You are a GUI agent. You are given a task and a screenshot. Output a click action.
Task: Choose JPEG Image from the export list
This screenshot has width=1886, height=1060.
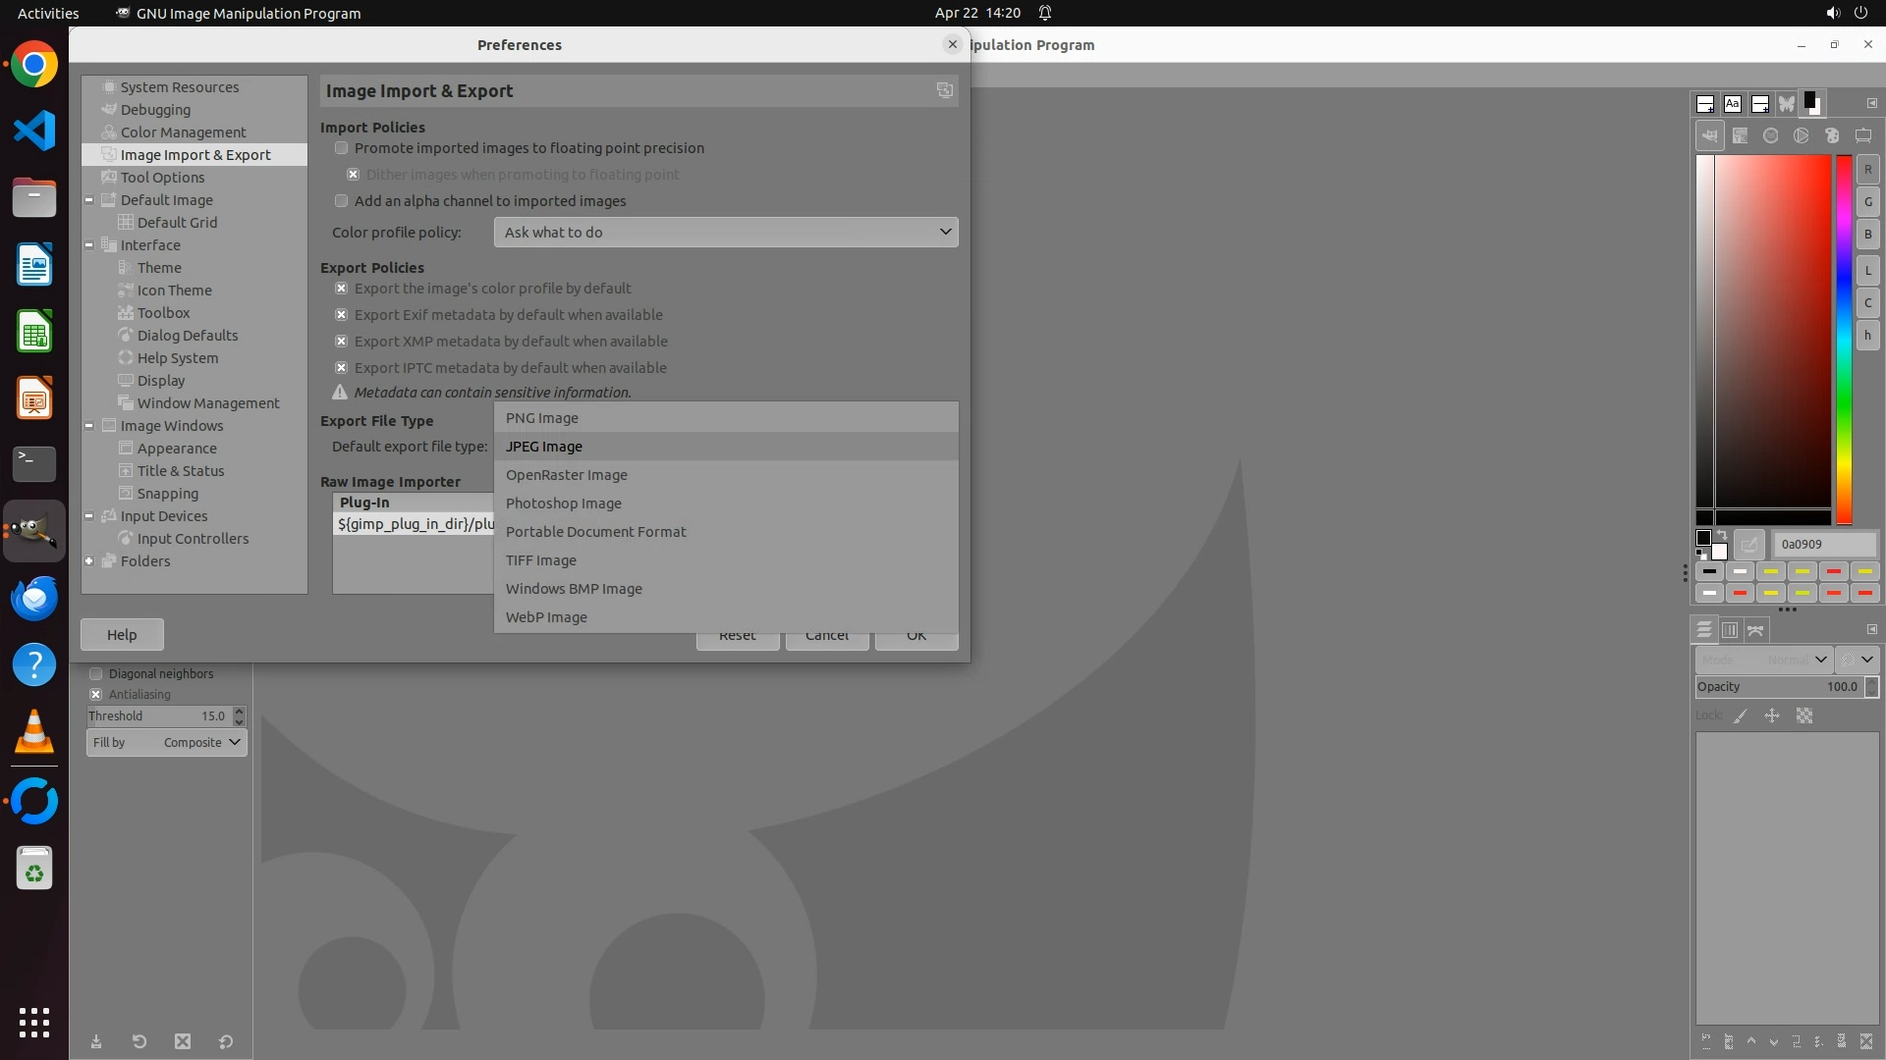(544, 447)
